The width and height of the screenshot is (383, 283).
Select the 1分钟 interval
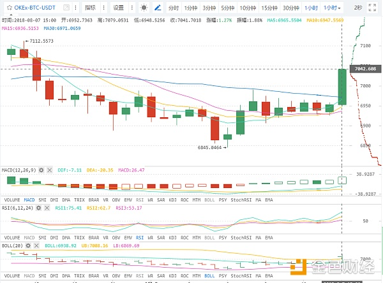pos(190,8)
